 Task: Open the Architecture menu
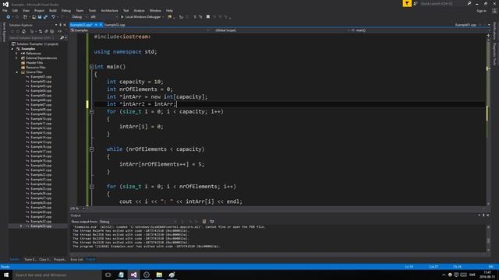(x=109, y=10)
